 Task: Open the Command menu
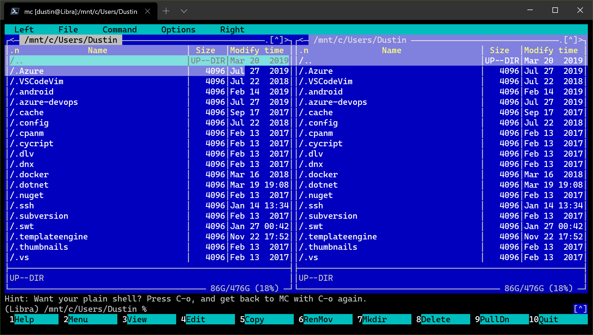[x=120, y=29]
